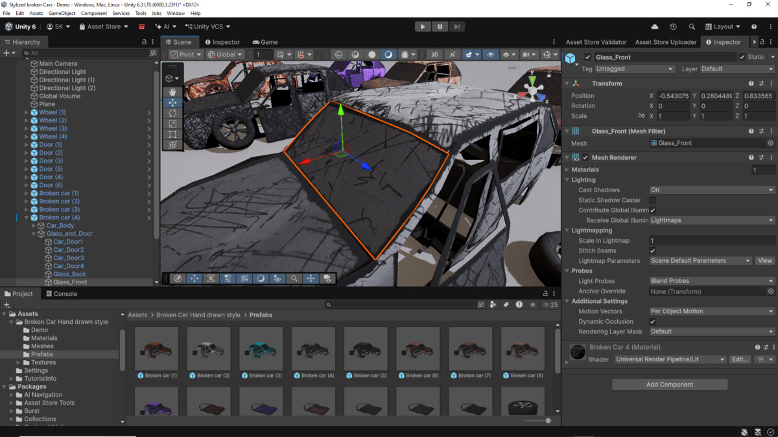Click the plus create button in Hierarchy
This screenshot has height=437, width=778.
click(x=6, y=52)
